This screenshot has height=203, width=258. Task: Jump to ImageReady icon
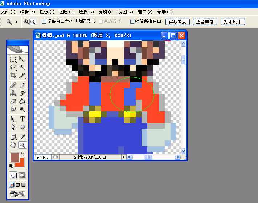point(18,194)
